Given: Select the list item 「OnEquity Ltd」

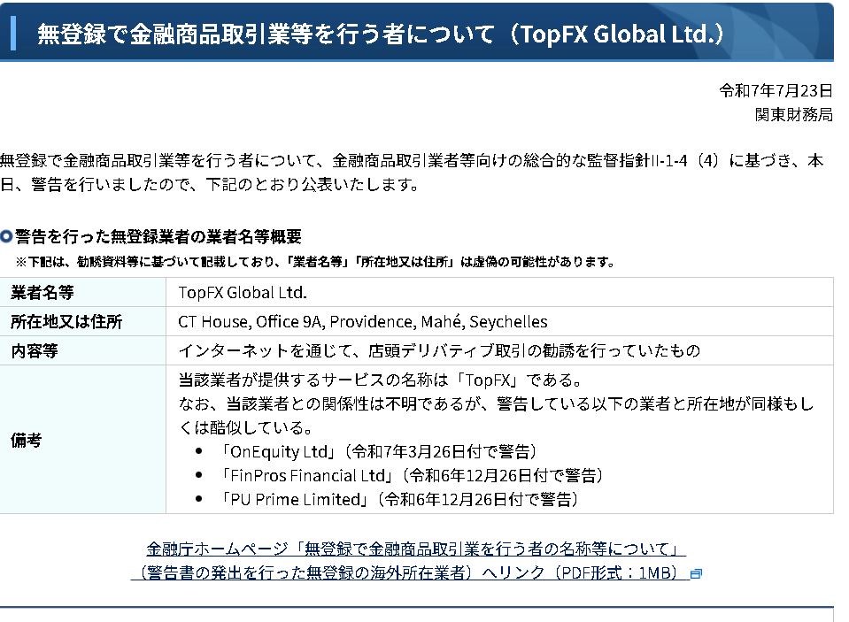Looking at the screenshot, I should coord(377,451).
